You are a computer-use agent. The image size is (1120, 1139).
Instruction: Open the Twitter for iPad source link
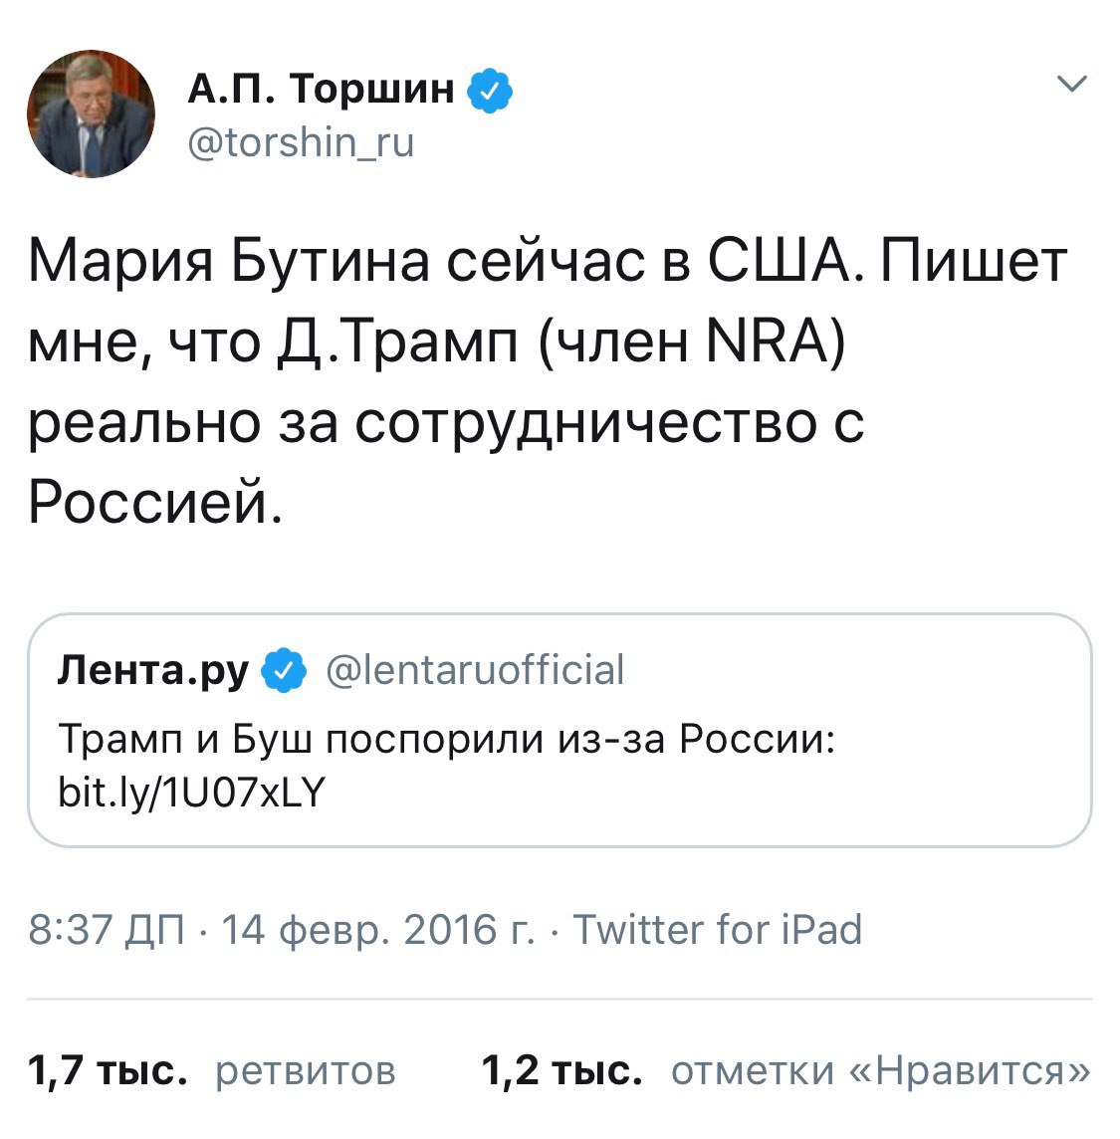coord(717,930)
